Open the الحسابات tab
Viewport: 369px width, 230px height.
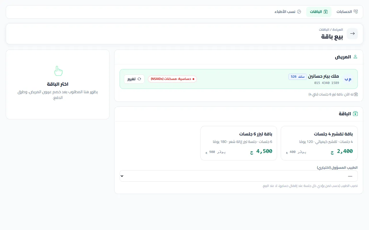coord(347,12)
